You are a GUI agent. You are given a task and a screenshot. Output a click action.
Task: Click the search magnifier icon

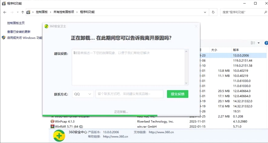(265, 12)
